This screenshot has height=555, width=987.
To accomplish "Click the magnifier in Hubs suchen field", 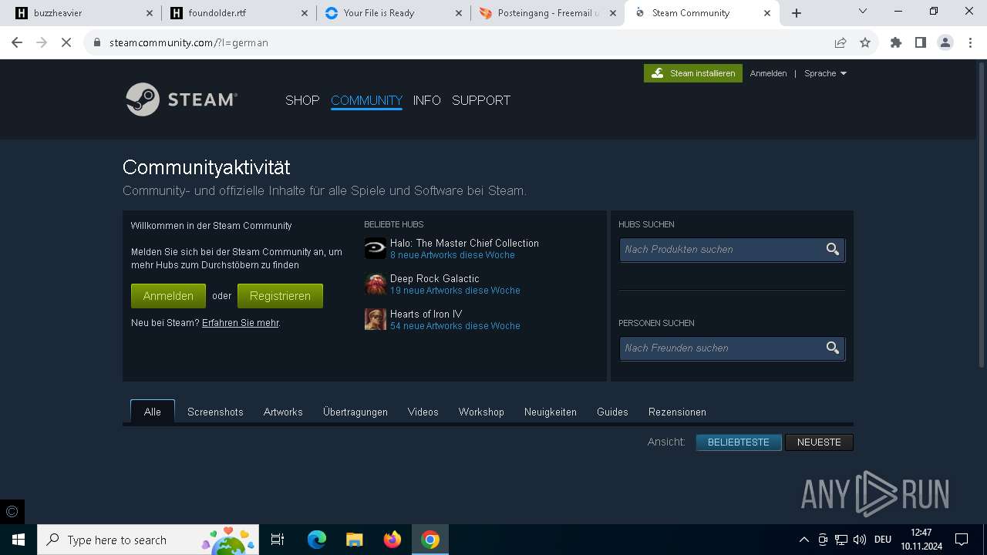I will 833,249.
